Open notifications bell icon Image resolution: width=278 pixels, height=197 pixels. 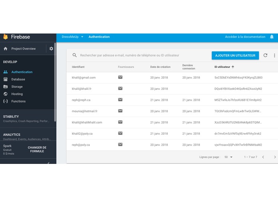tap(272, 37)
